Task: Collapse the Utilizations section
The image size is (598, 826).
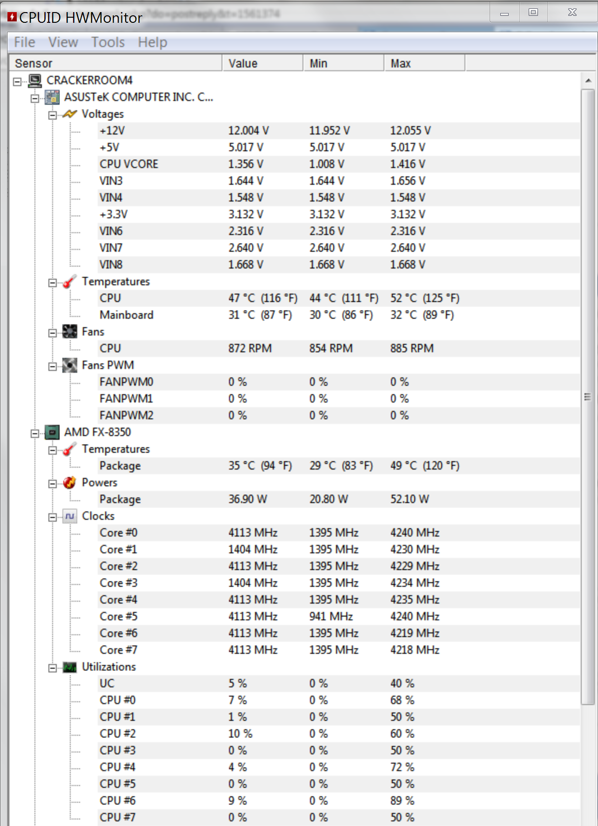Action: pyautogui.click(x=53, y=668)
